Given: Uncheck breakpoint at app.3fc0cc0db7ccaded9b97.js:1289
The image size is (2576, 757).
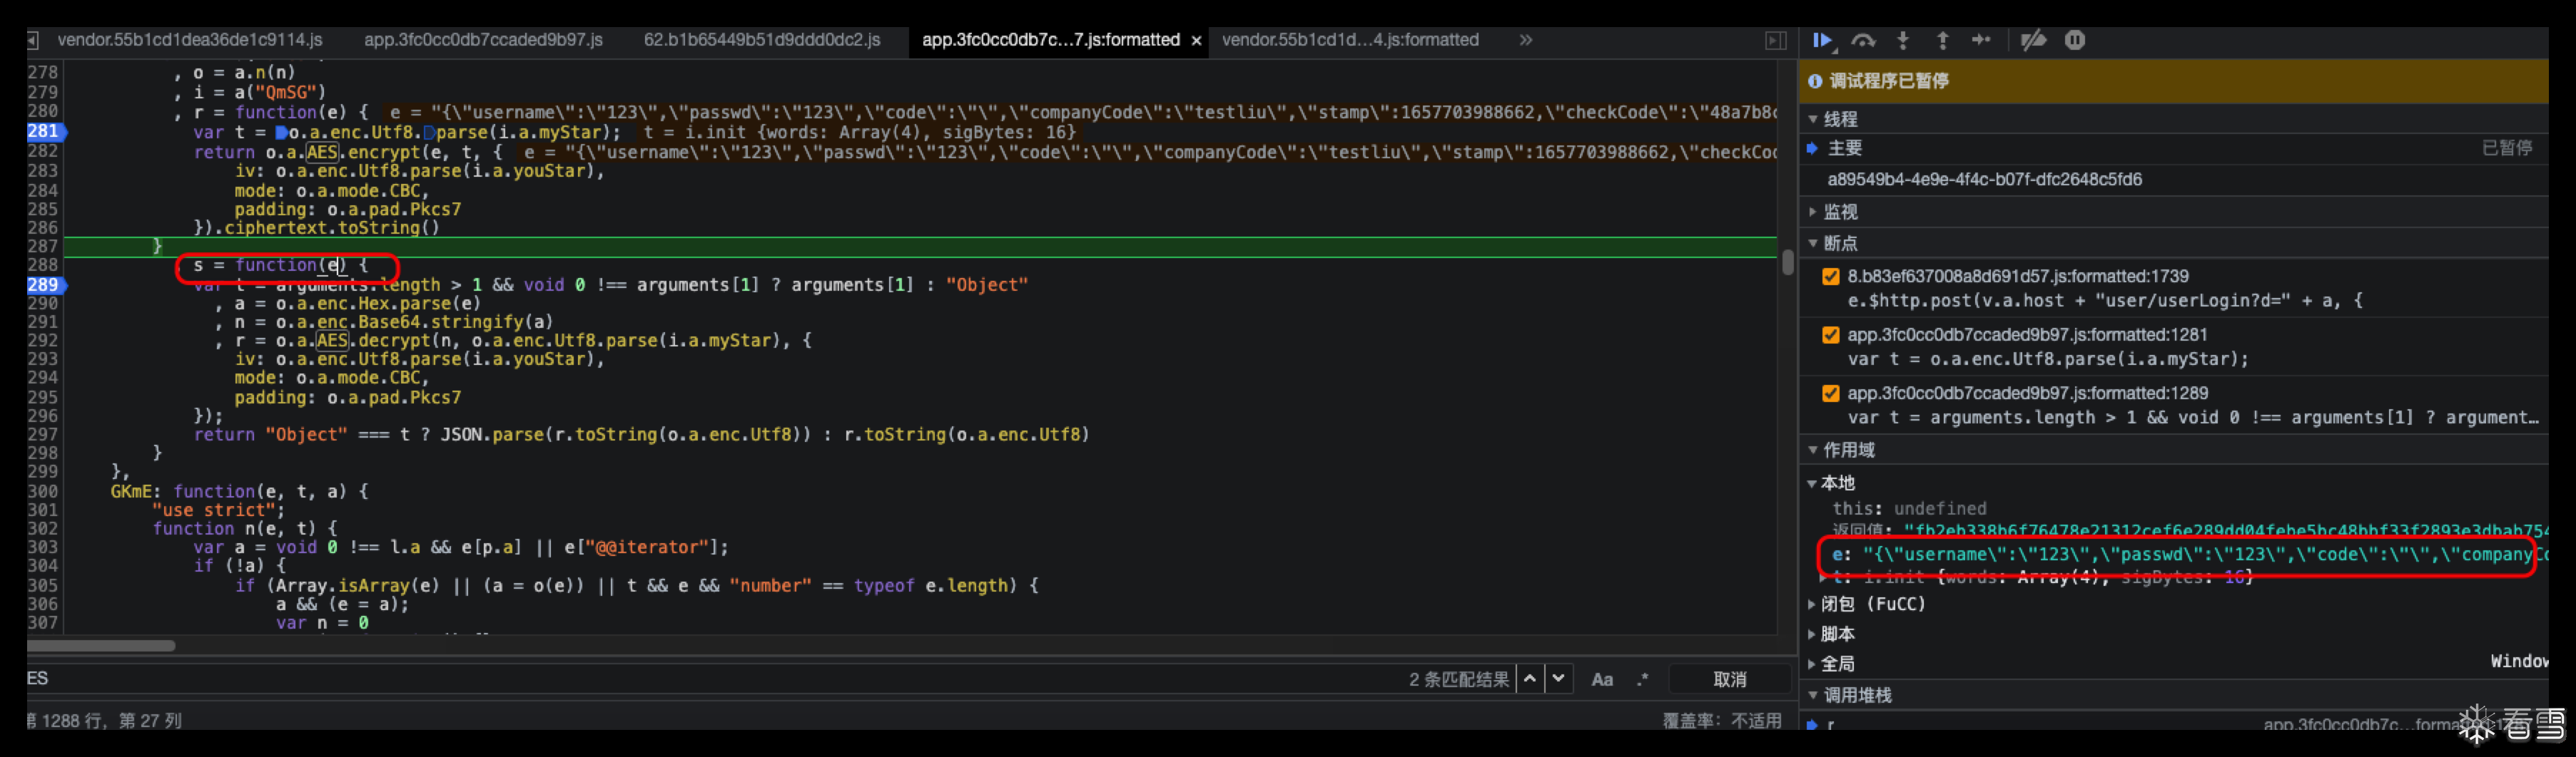Looking at the screenshot, I should 1831,393.
